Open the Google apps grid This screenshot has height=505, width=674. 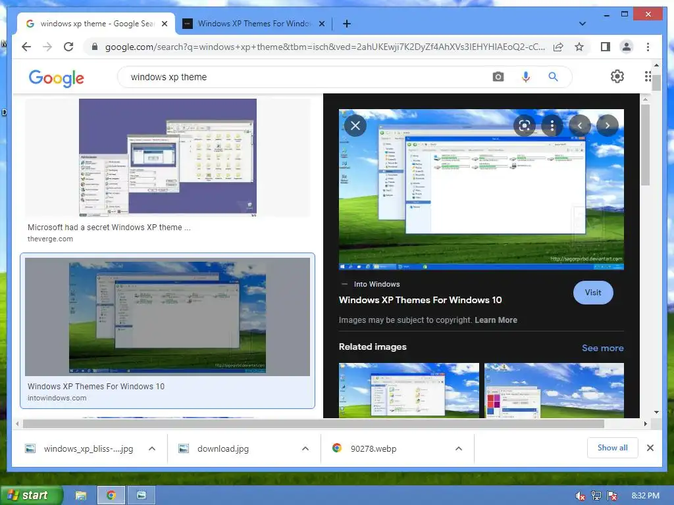pos(648,76)
